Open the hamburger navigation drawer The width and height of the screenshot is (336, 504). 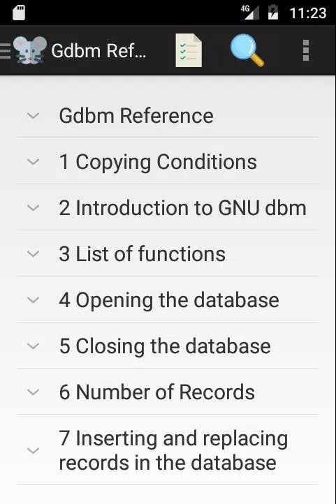click(x=5, y=51)
